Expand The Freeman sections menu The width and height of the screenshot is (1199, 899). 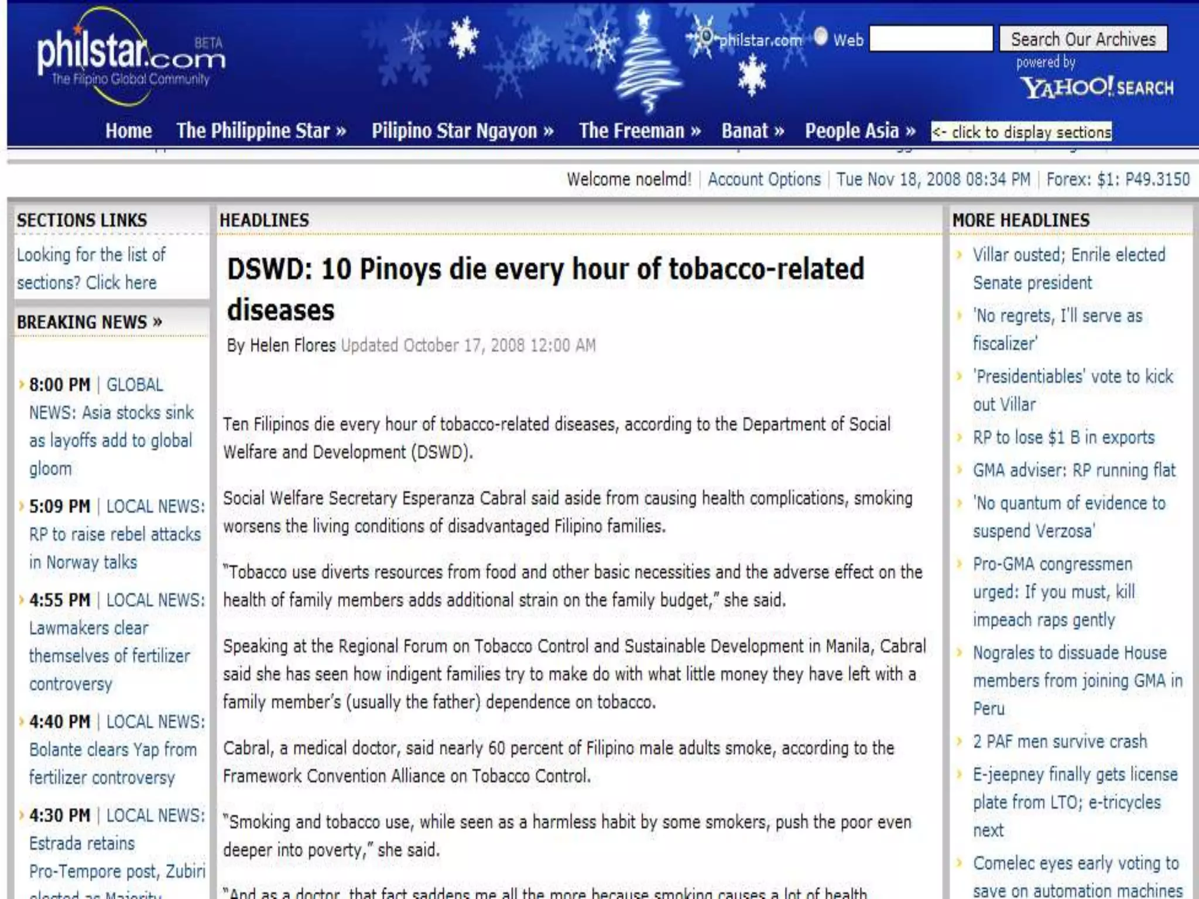tap(639, 131)
